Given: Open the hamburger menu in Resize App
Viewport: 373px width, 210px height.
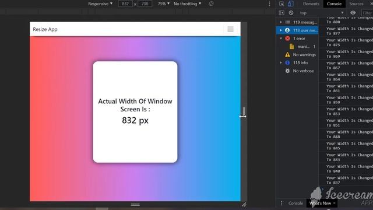Looking at the screenshot, I should [230, 29].
